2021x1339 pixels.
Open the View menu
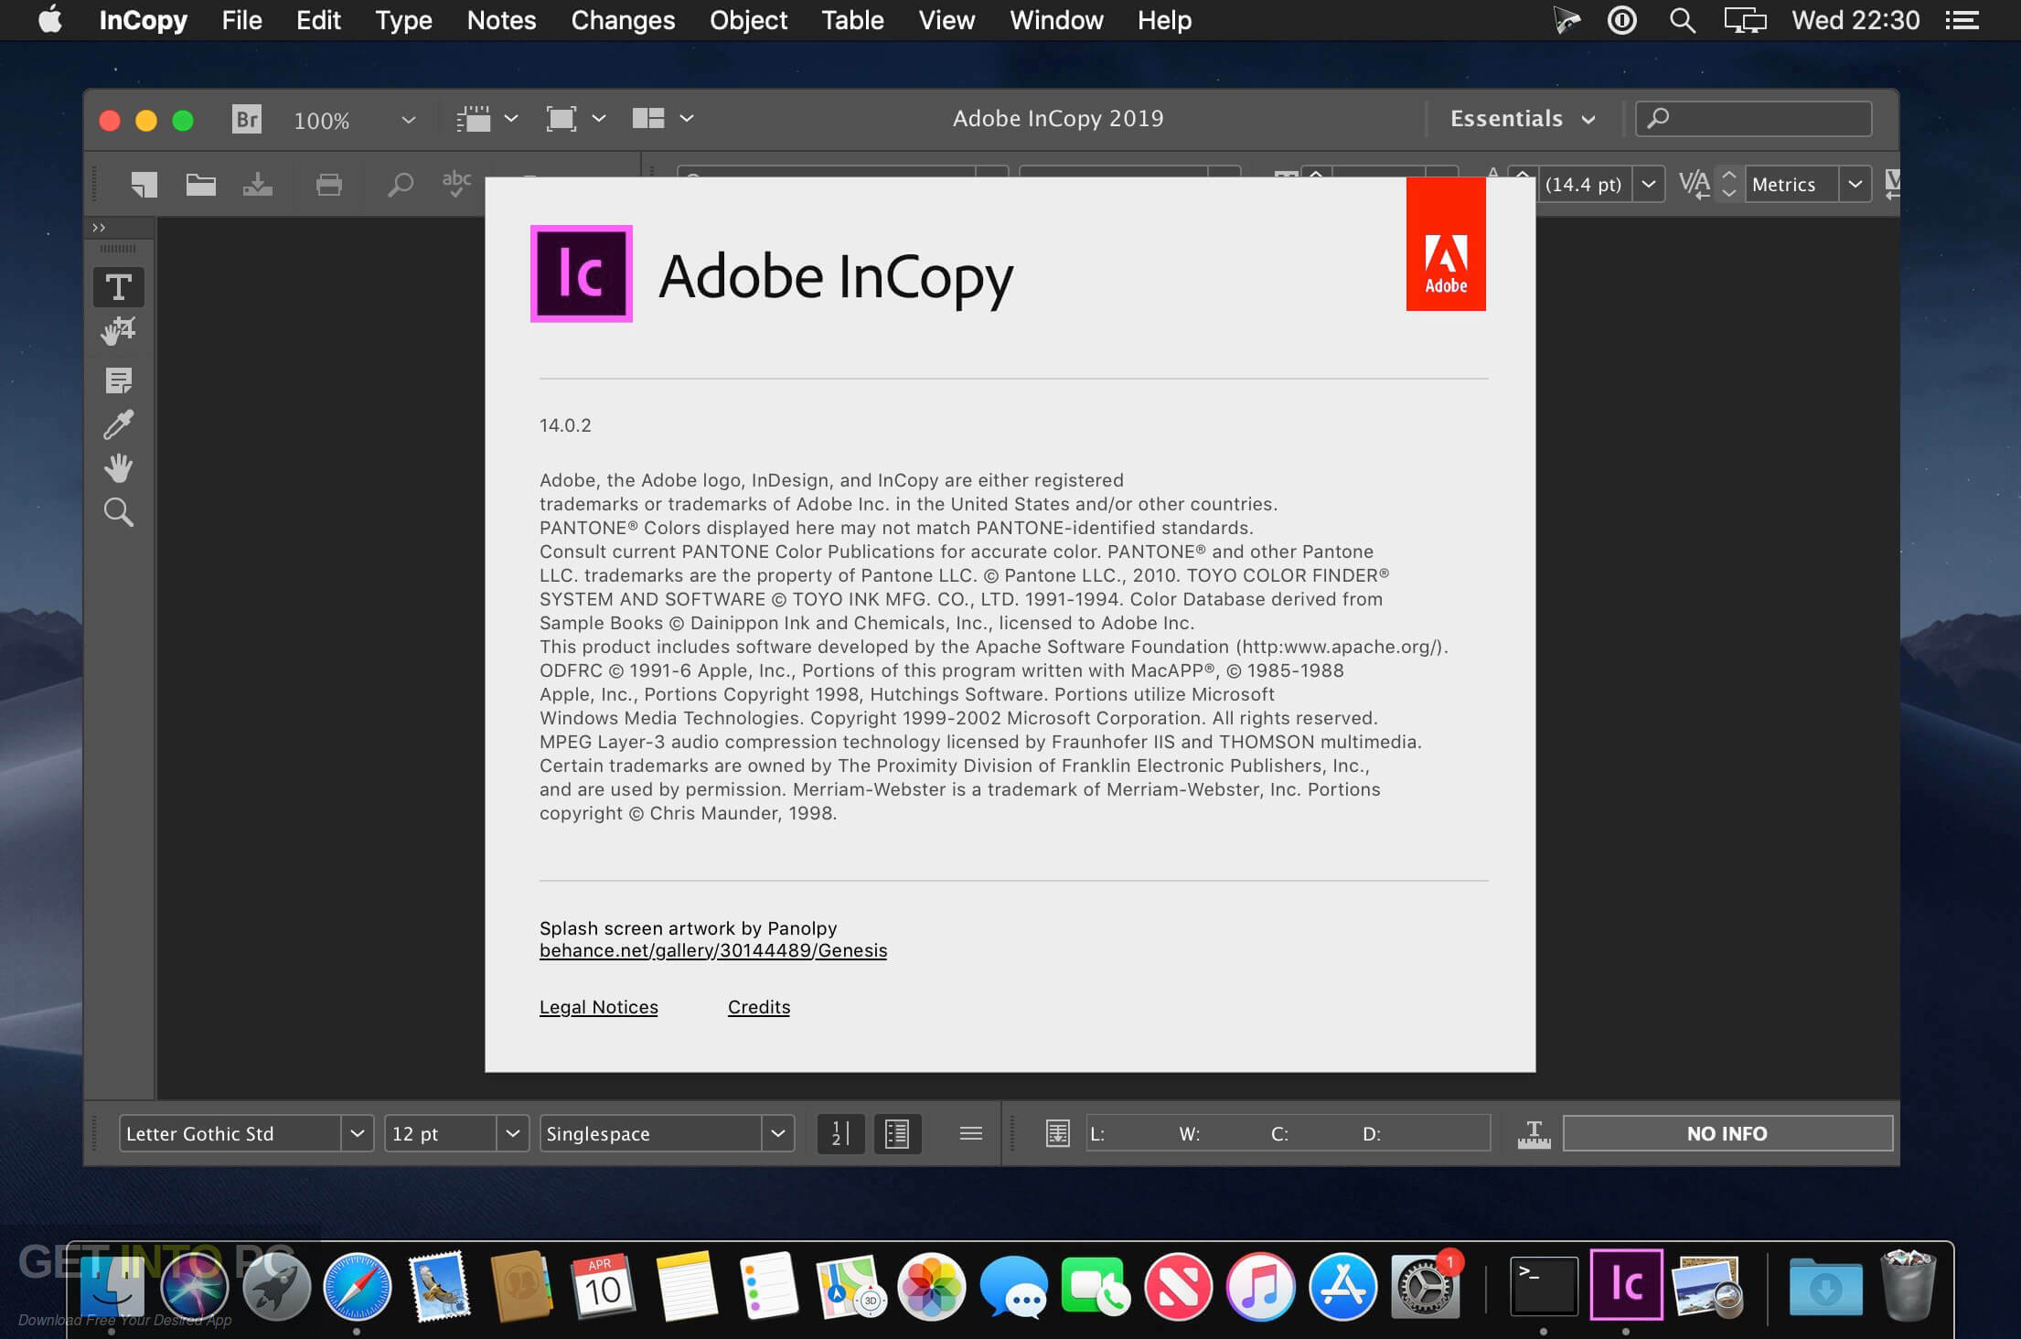tap(947, 19)
